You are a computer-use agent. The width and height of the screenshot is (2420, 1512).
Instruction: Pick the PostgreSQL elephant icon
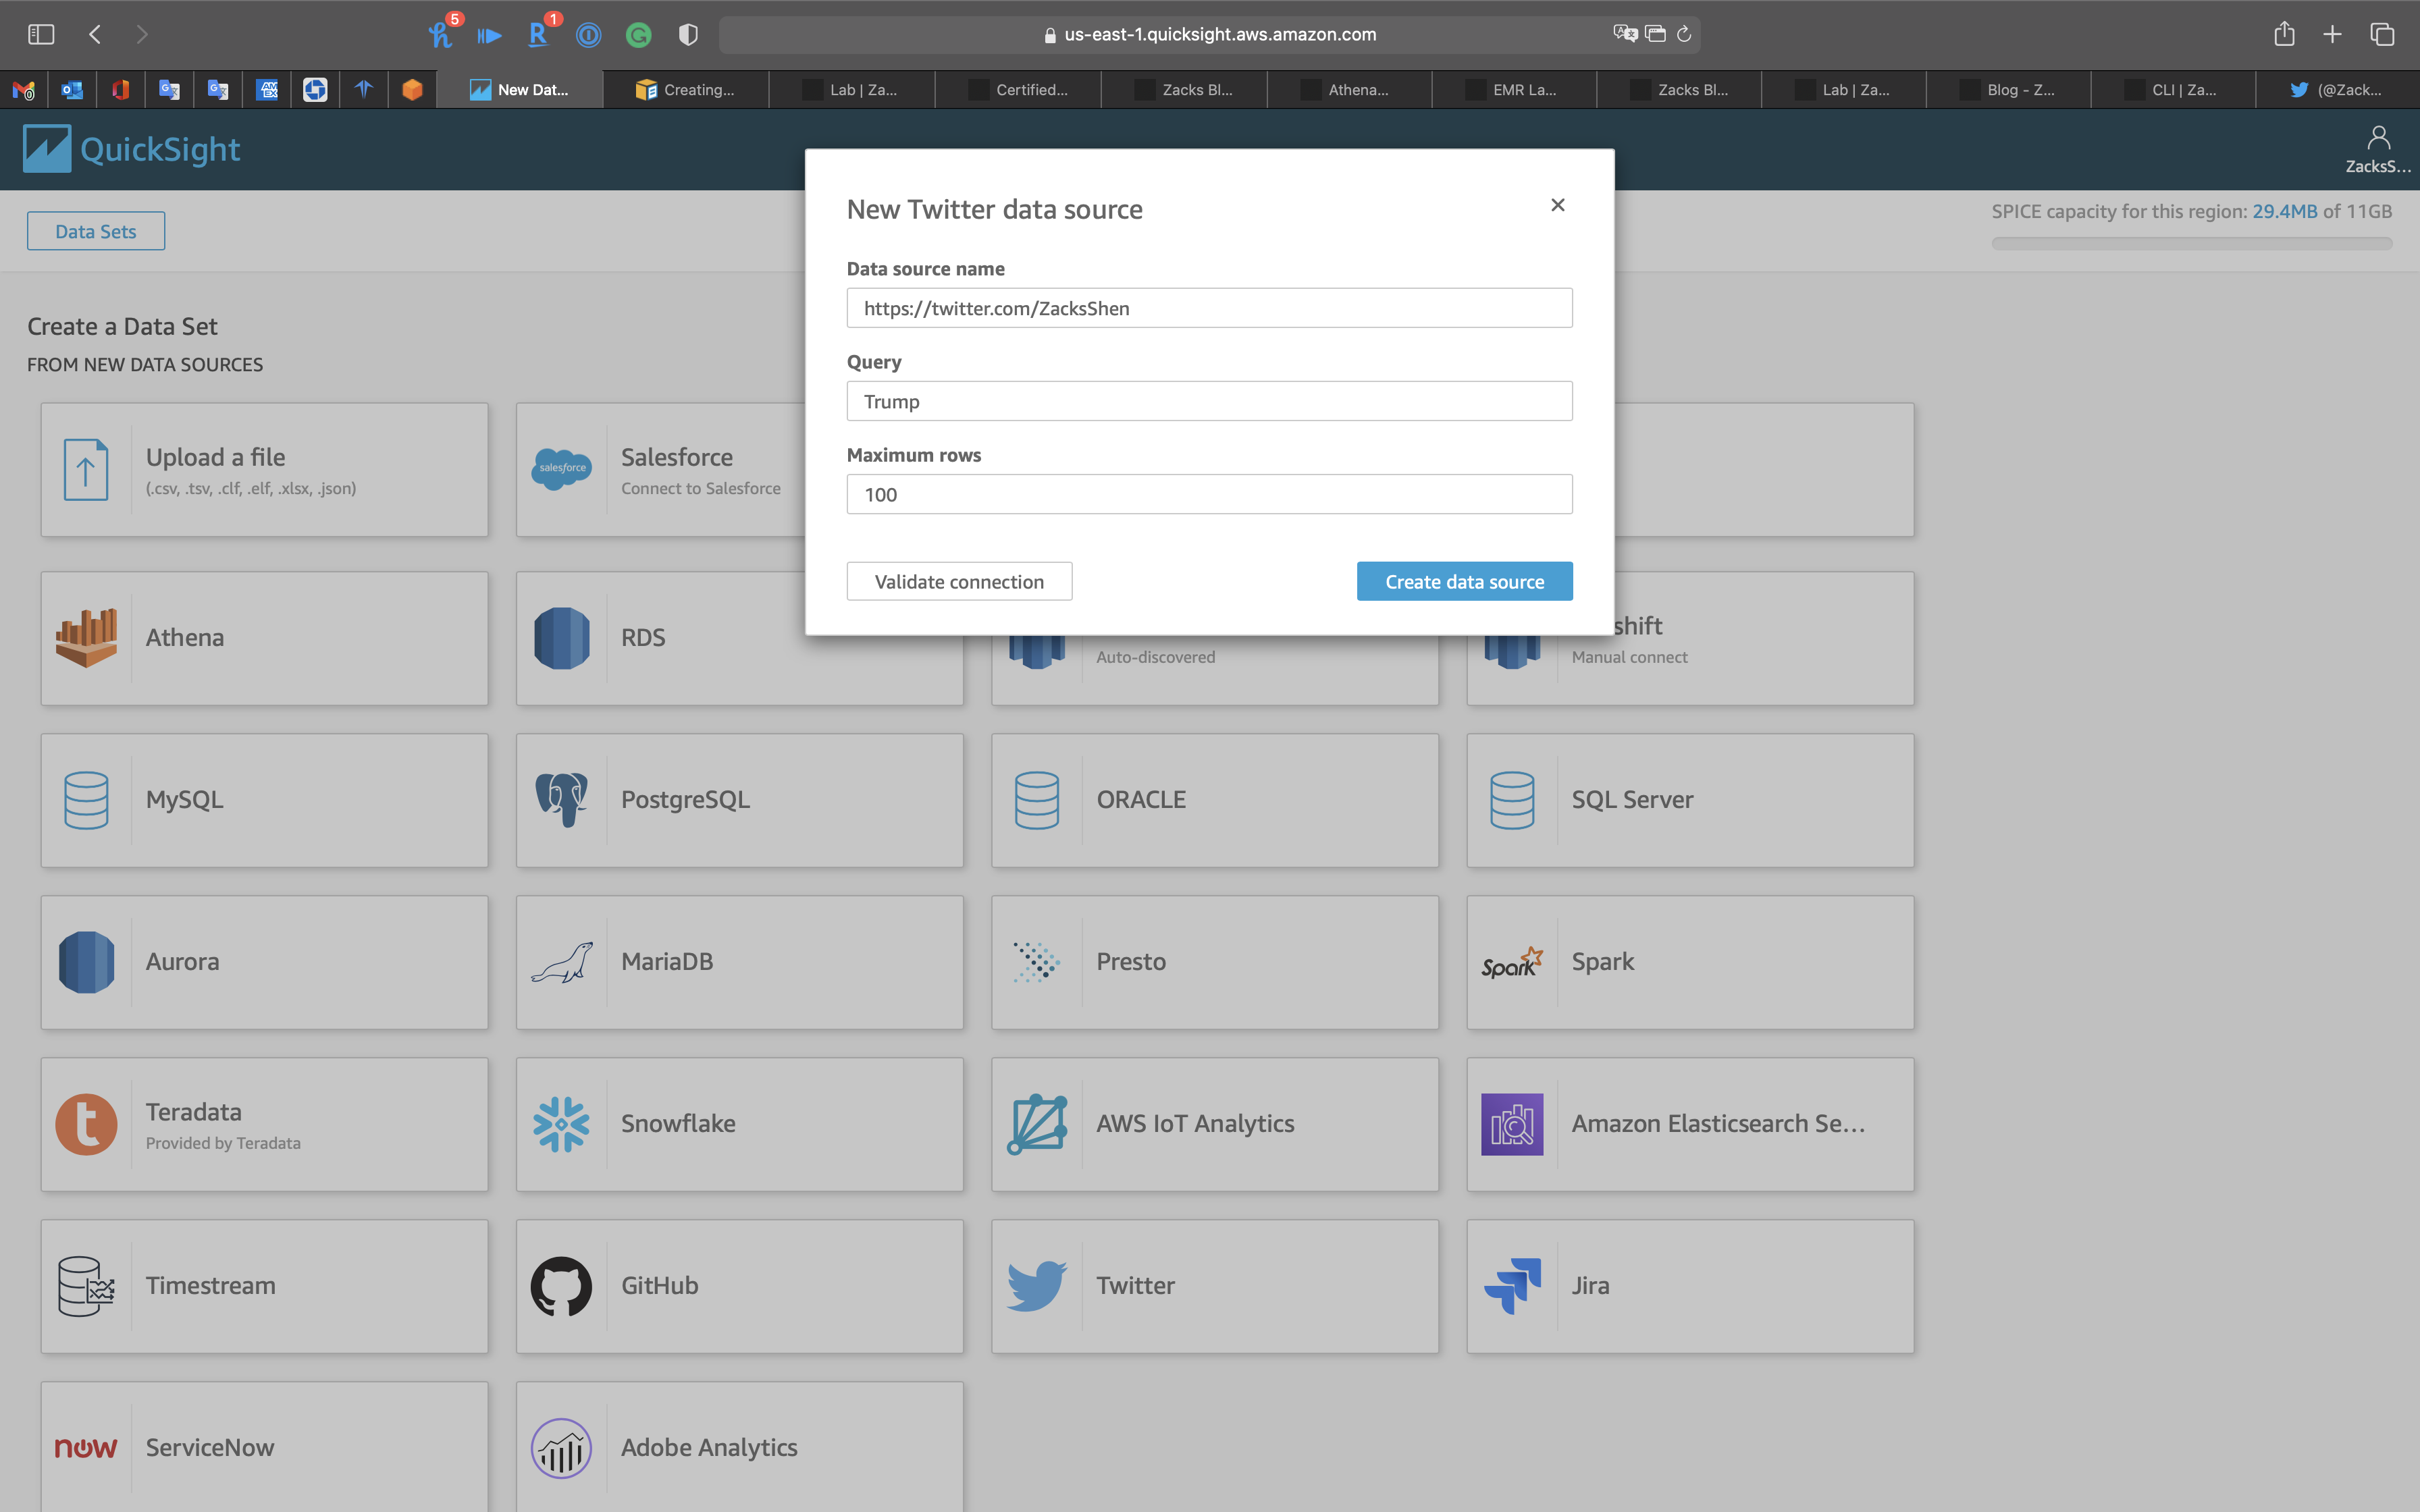coord(561,799)
